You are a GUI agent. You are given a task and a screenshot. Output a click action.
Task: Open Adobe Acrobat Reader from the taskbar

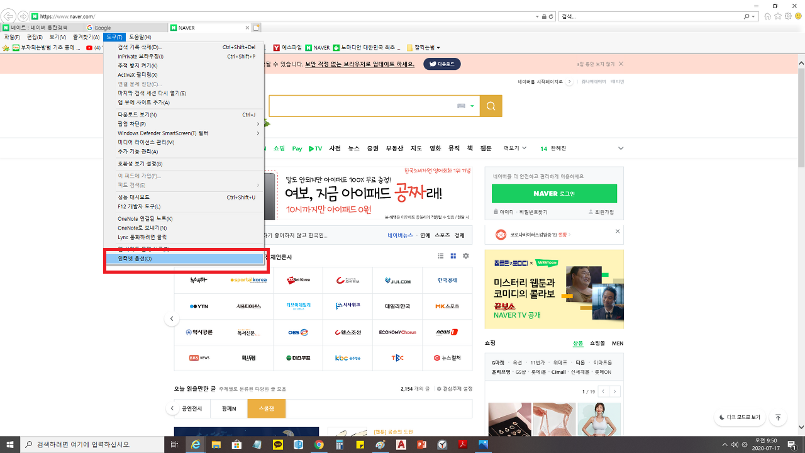(463, 444)
